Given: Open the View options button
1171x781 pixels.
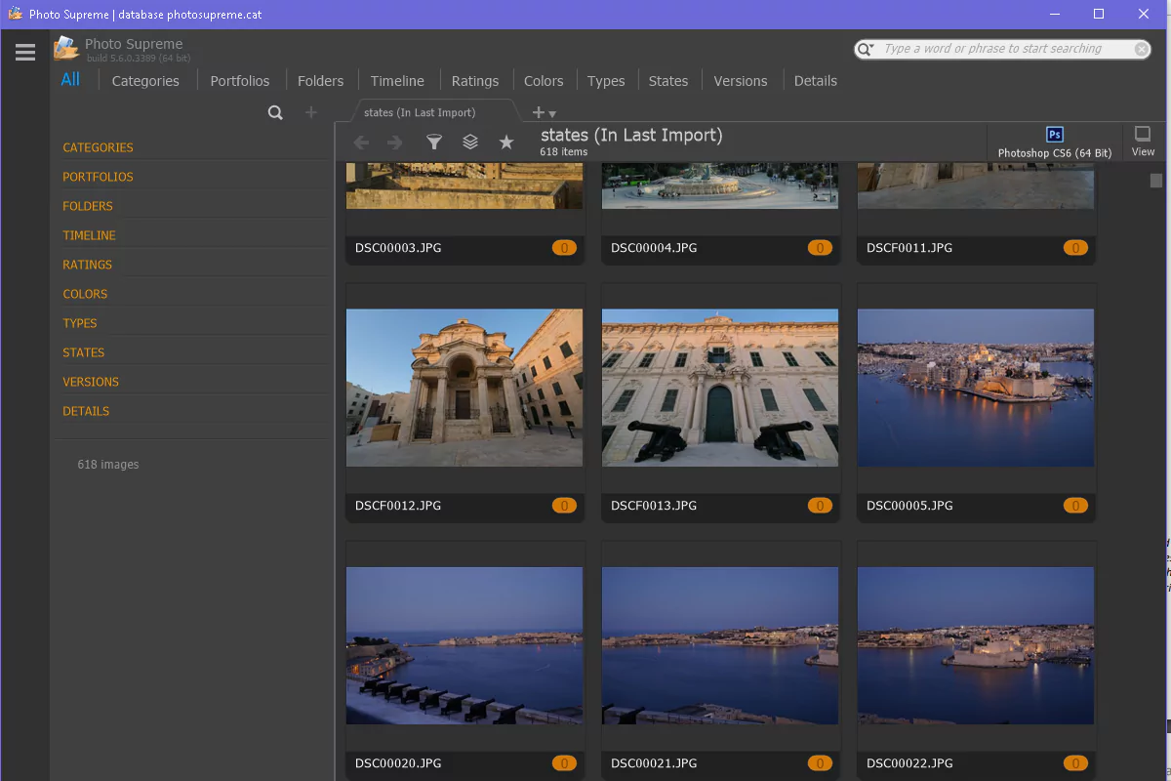Looking at the screenshot, I should pyautogui.click(x=1143, y=143).
